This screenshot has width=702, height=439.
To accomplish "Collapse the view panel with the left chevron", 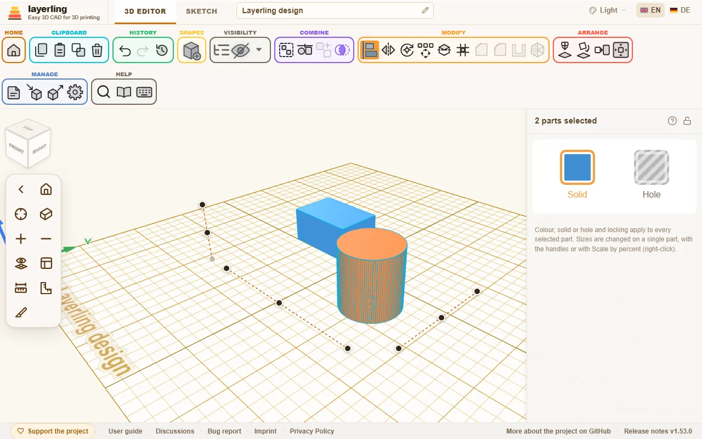I will coord(21,189).
